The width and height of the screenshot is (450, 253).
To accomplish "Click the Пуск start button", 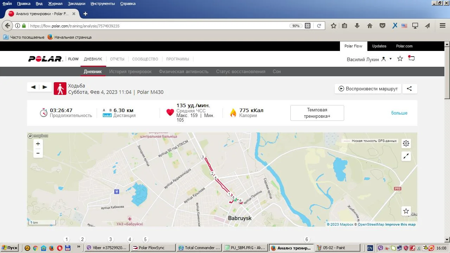I will click(x=9, y=248).
